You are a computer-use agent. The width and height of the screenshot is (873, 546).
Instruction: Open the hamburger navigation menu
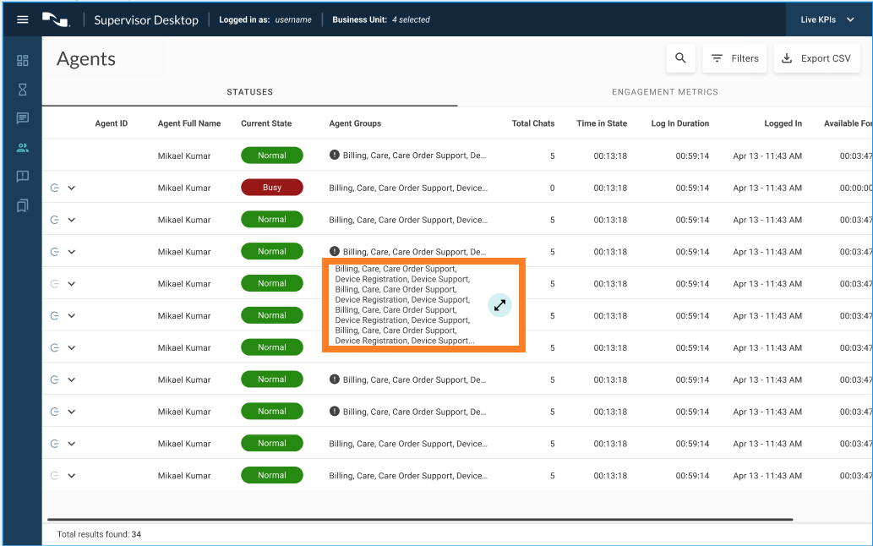click(x=23, y=19)
